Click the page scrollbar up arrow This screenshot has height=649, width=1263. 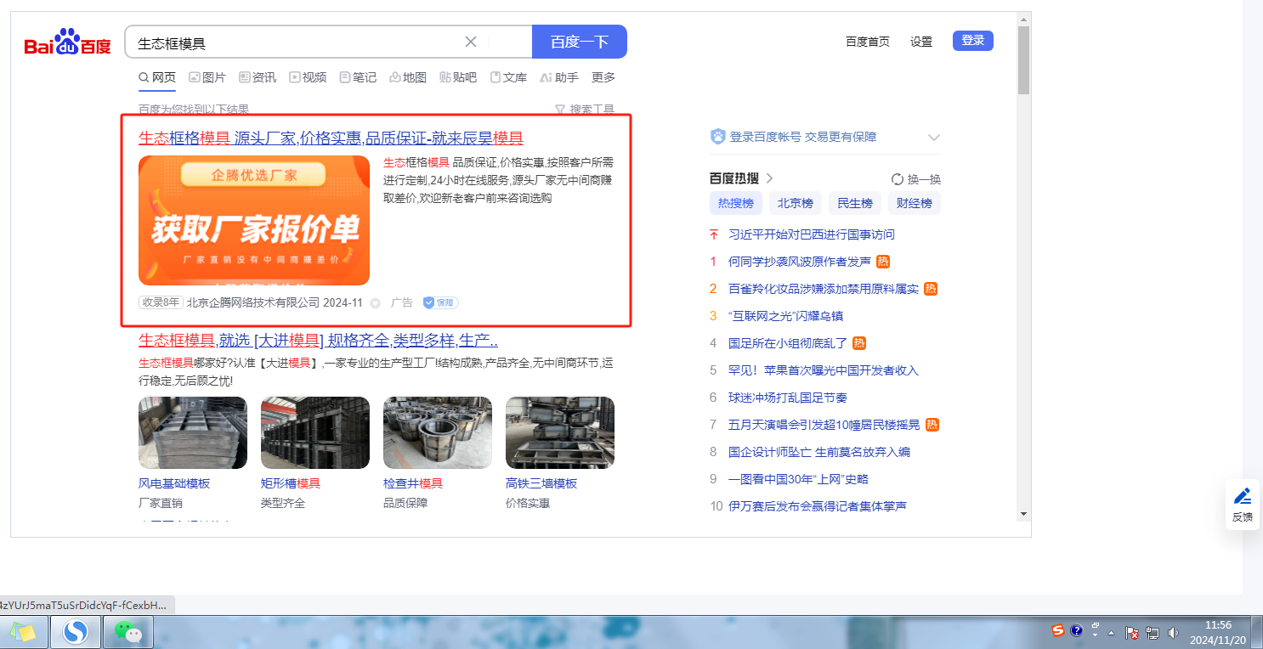tap(1024, 19)
